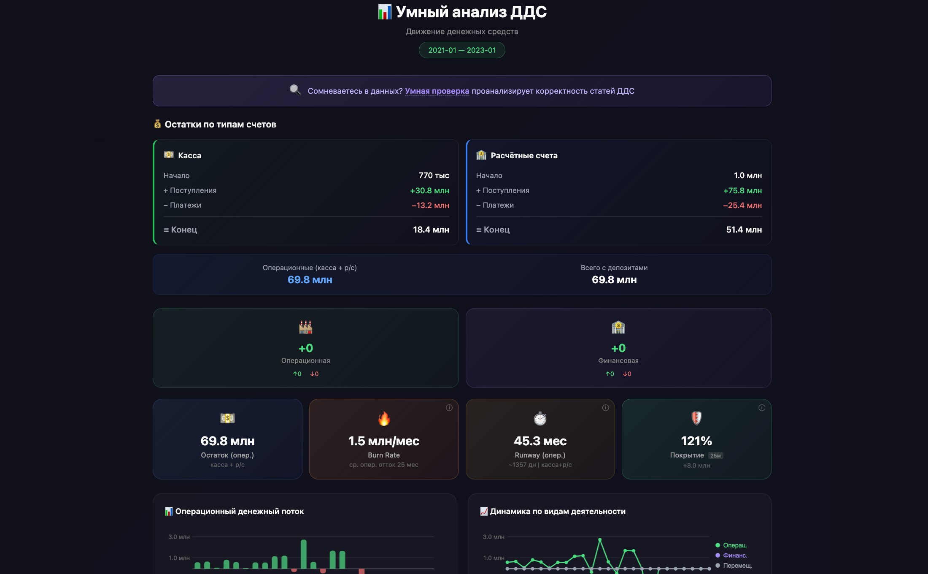Screen dimensions: 928x574
Task: Select the Расчётные счета account card
Action: (618, 192)
